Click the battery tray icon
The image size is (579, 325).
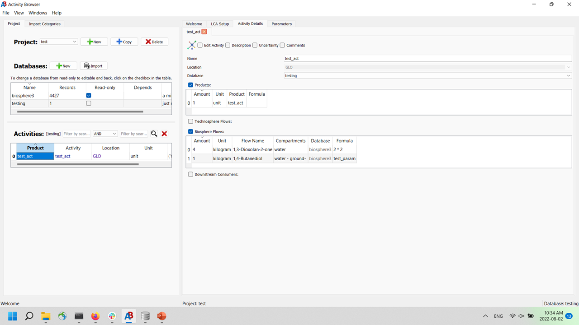pos(531,316)
